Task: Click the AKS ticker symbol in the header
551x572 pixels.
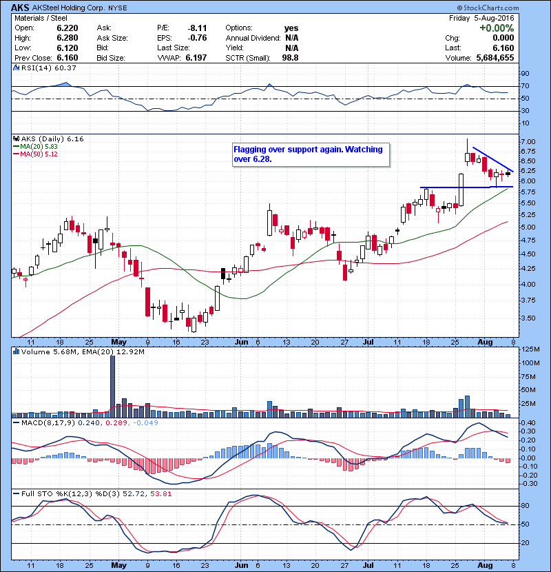Action: point(20,8)
